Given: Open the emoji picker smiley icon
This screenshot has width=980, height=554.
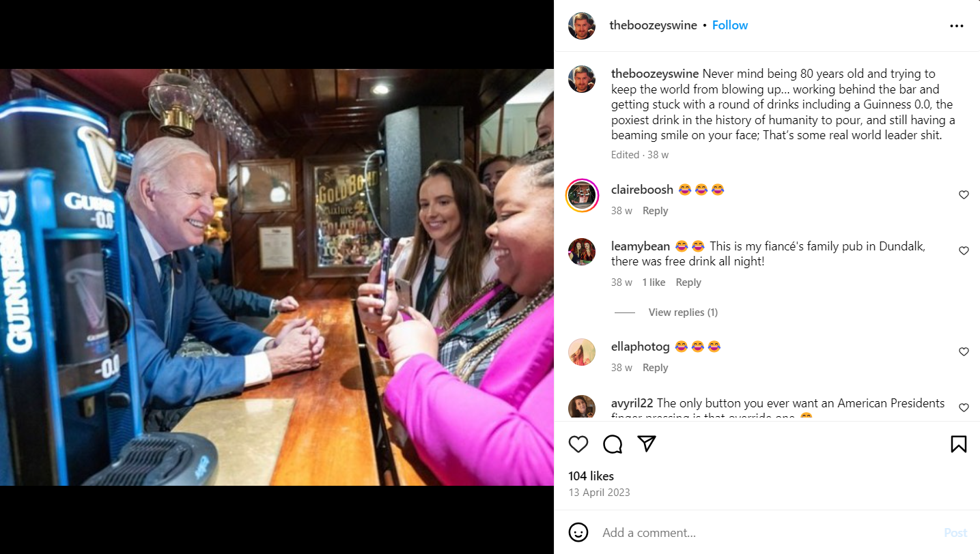Looking at the screenshot, I should 578,532.
